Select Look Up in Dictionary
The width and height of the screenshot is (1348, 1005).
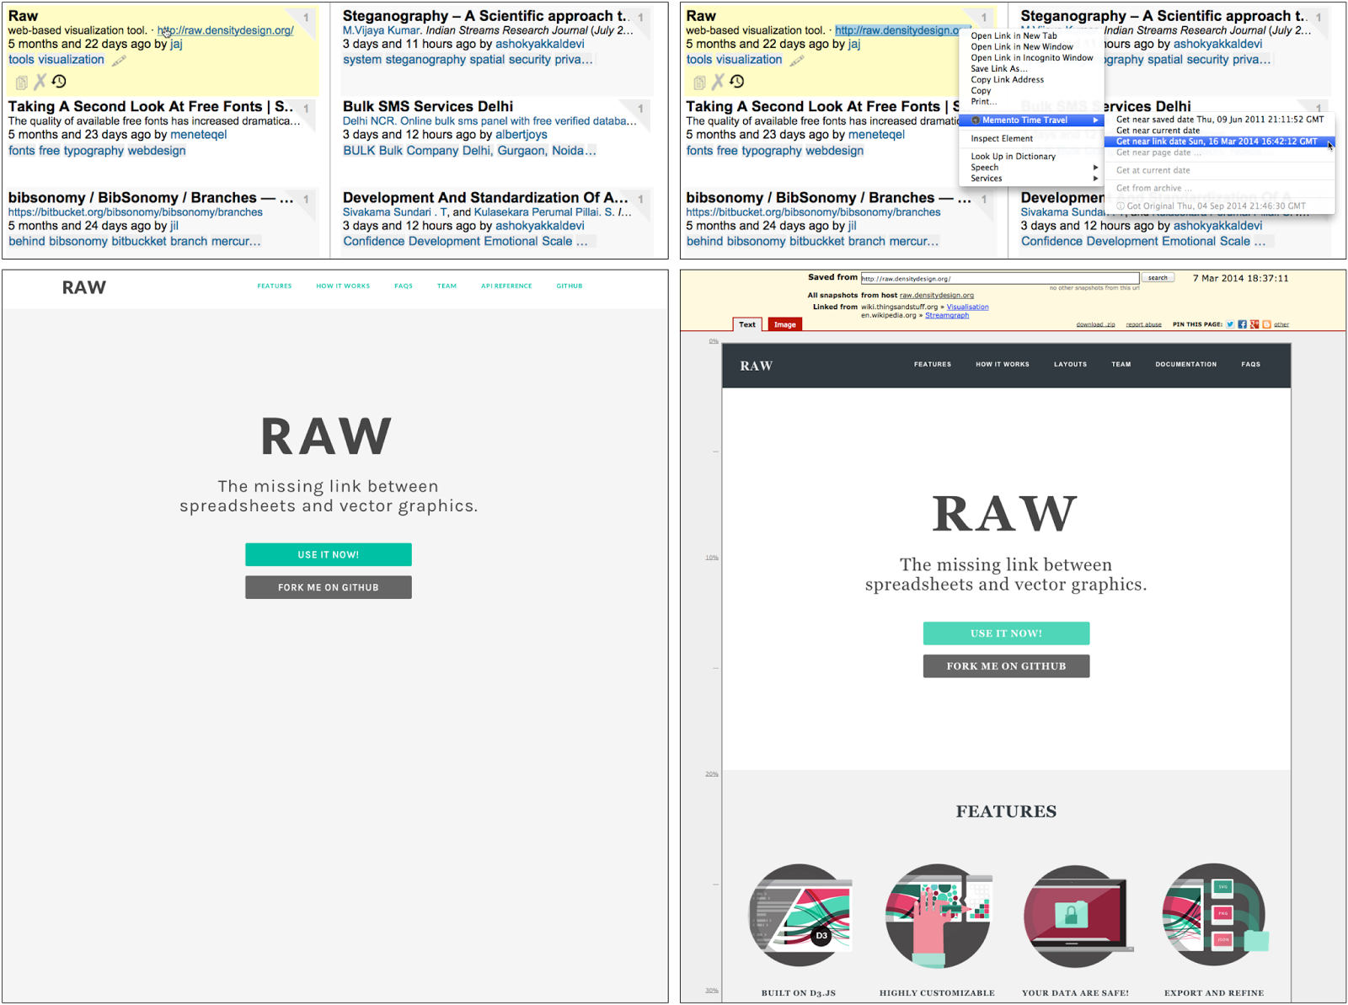(1013, 157)
